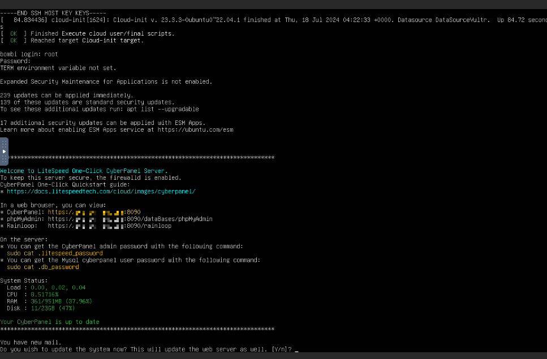
Task: Click the 'Password:' prompt line
Action: [15, 61]
